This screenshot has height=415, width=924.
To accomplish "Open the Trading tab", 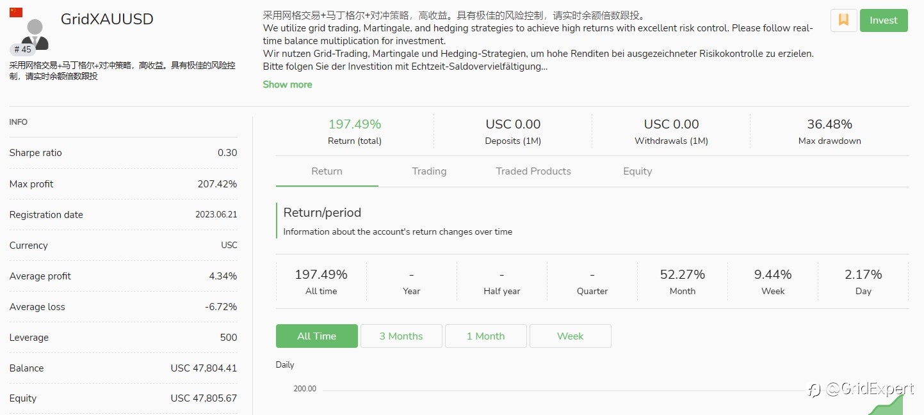I will click(429, 171).
